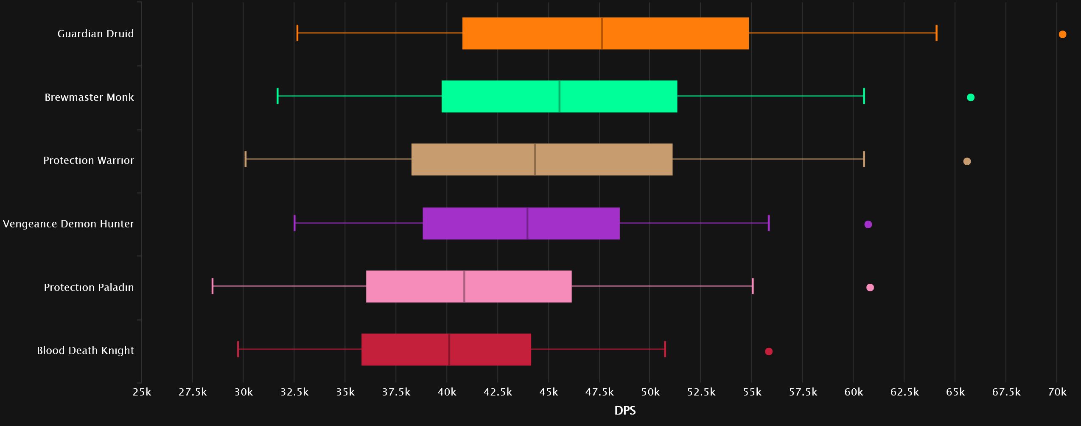Click the purple Vengeance Demon Hunter outlier dot
This screenshot has height=426, width=1081.
[868, 224]
